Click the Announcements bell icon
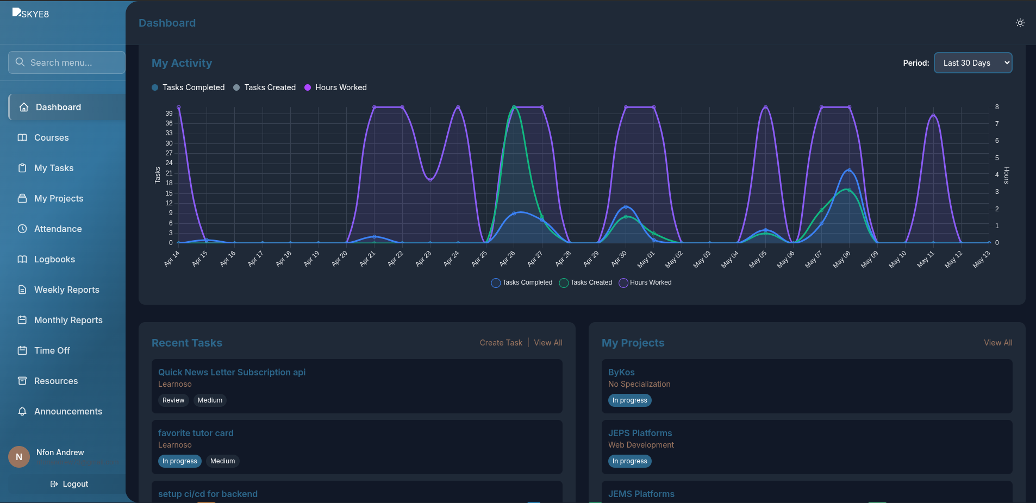The image size is (1036, 503). tap(22, 411)
